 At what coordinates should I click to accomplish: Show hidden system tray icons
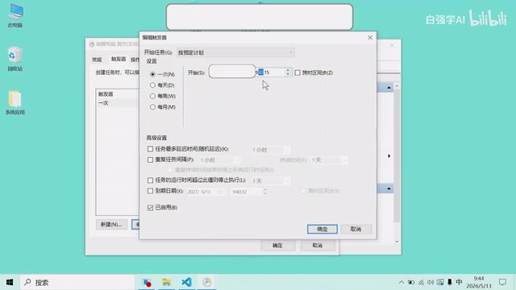[x=402, y=283]
